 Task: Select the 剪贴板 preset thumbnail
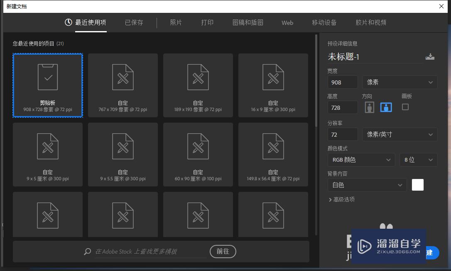47,85
